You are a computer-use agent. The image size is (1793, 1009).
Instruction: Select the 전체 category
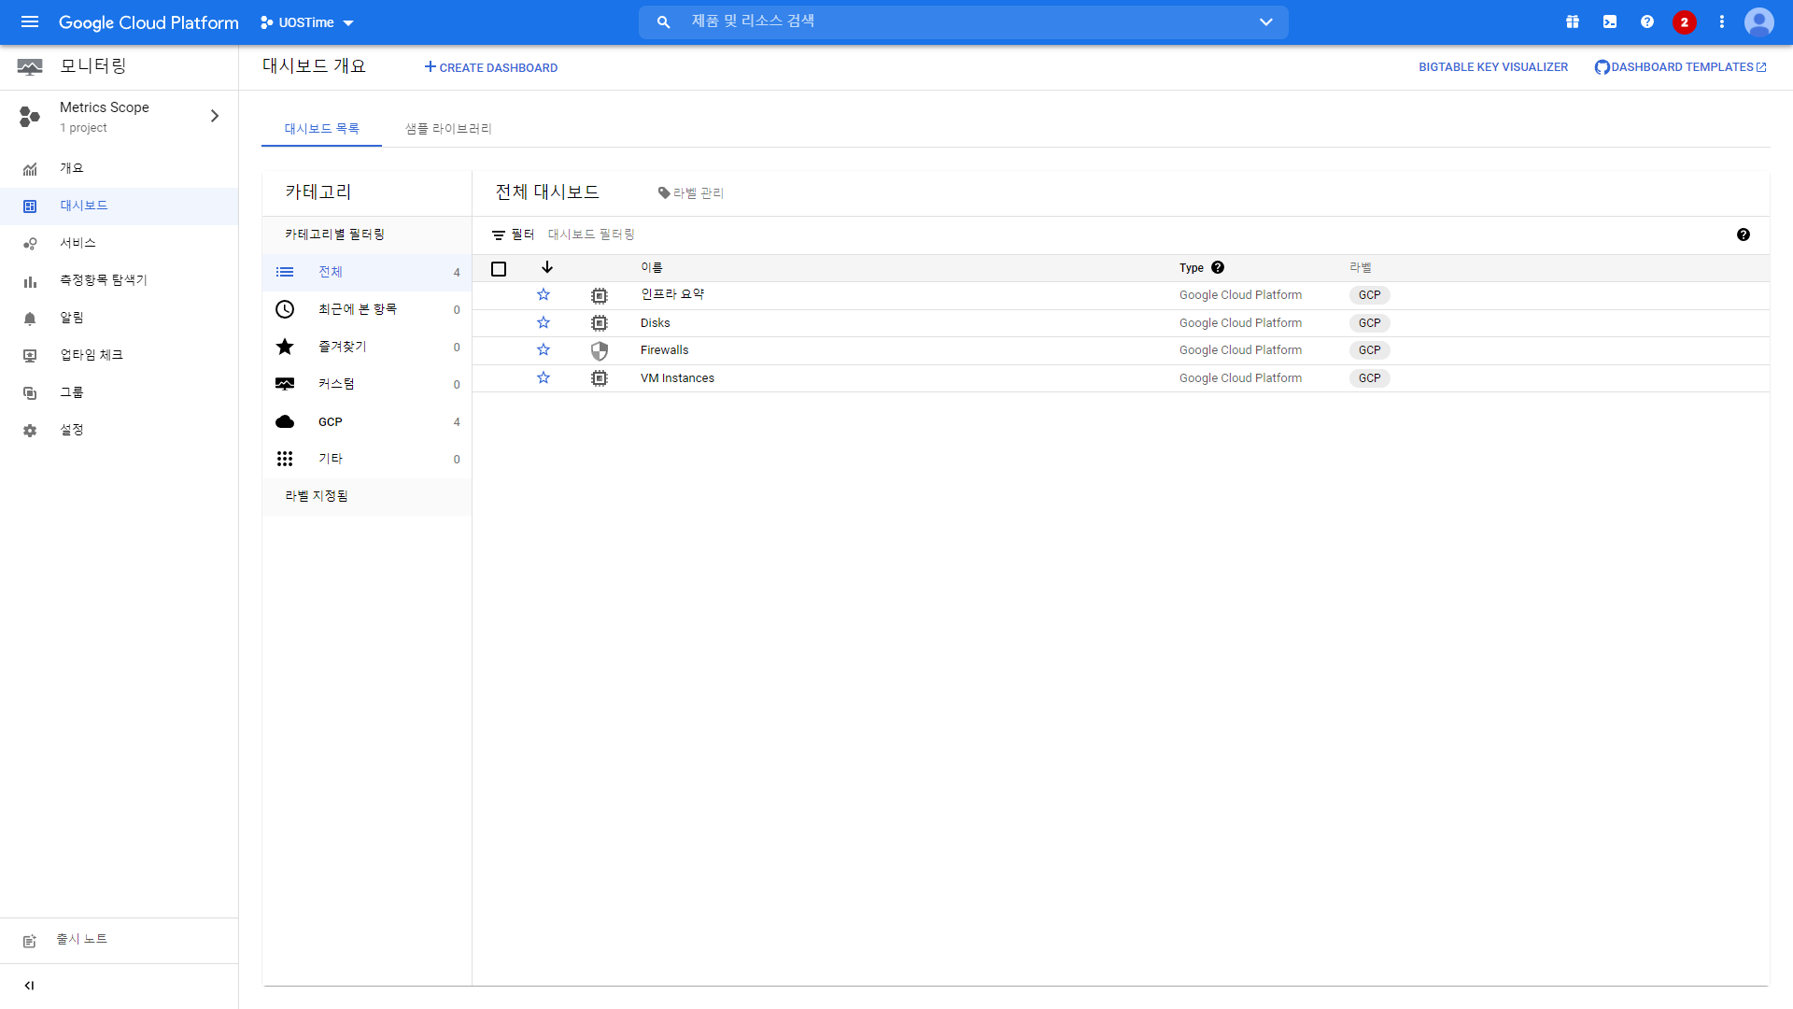pyautogui.click(x=367, y=272)
